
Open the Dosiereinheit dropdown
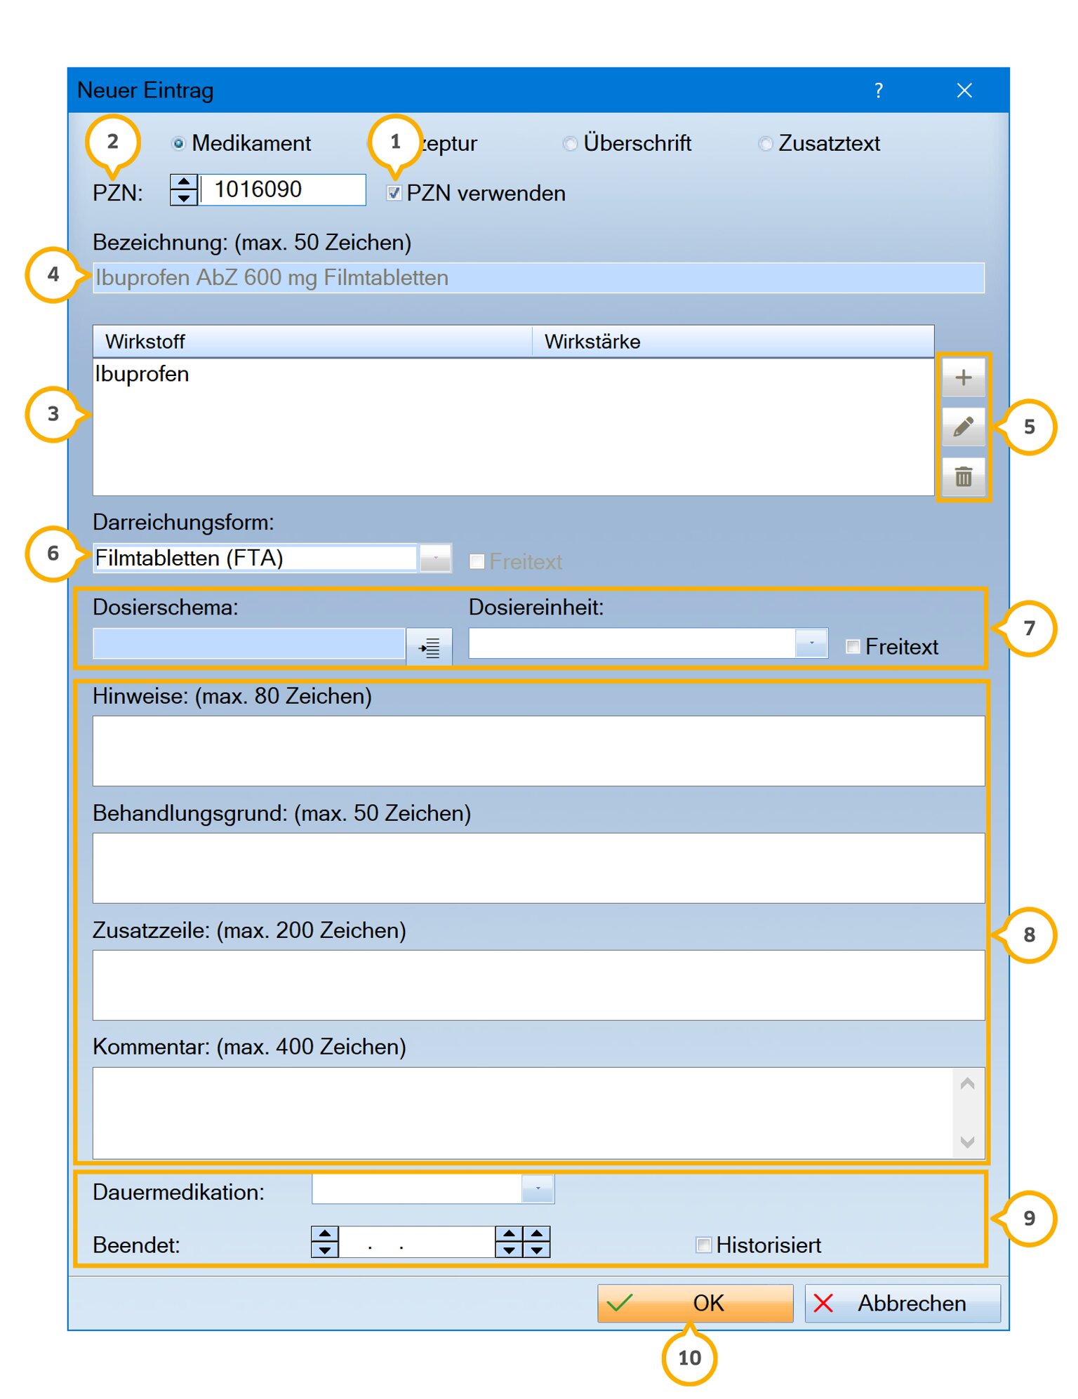[811, 643]
